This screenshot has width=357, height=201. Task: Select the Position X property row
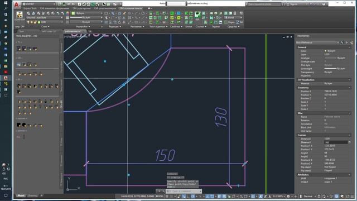click(x=324, y=91)
